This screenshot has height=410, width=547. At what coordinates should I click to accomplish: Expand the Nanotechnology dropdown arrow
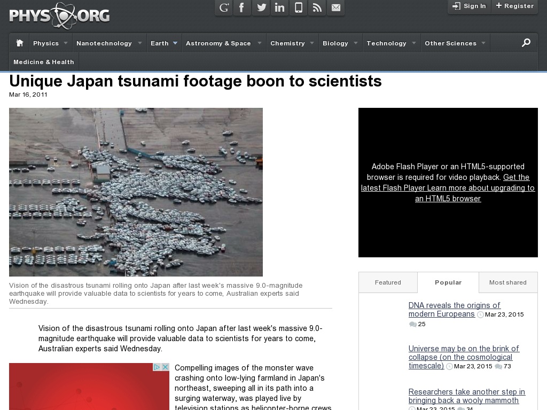(x=140, y=43)
